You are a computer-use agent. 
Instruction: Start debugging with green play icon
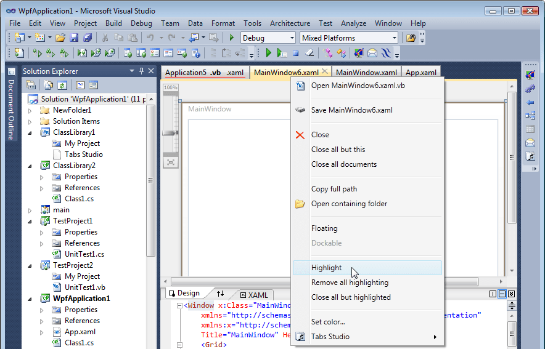231,38
